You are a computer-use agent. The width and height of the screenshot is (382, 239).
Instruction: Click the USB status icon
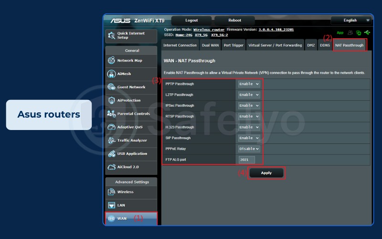[367, 33]
